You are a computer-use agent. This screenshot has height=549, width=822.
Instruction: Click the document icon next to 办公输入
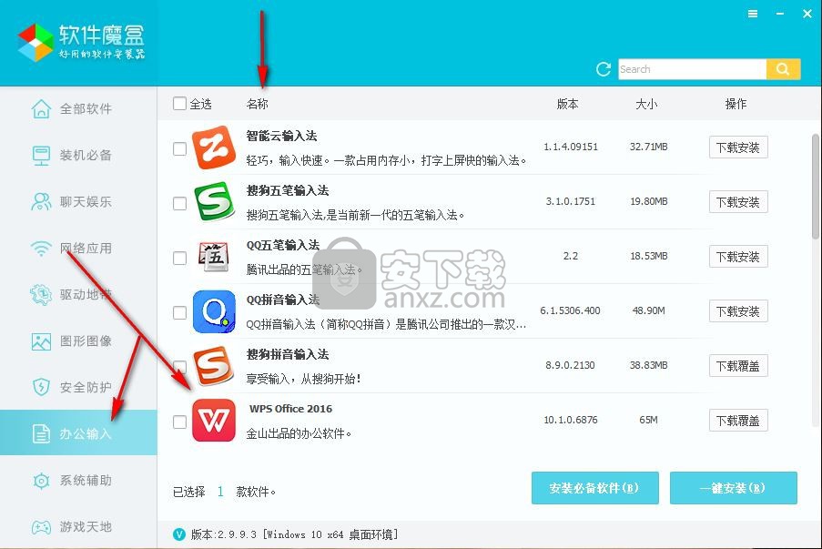[41, 433]
